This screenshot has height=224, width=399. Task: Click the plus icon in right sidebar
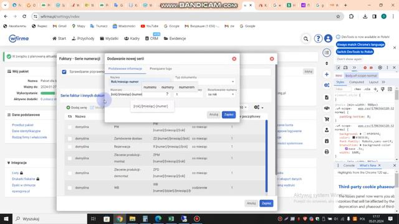click(327, 75)
